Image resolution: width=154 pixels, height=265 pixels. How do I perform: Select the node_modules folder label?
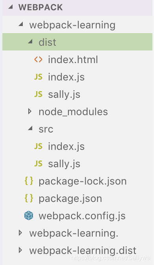(x=73, y=112)
